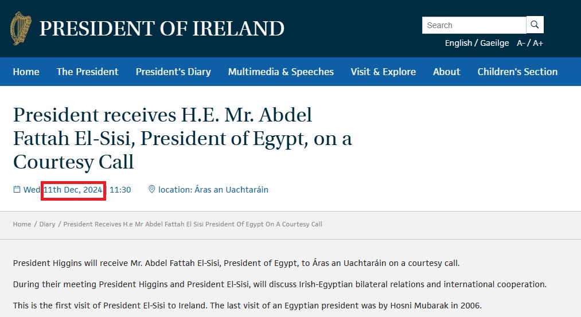Click the Home breadcrumb link

[22, 224]
